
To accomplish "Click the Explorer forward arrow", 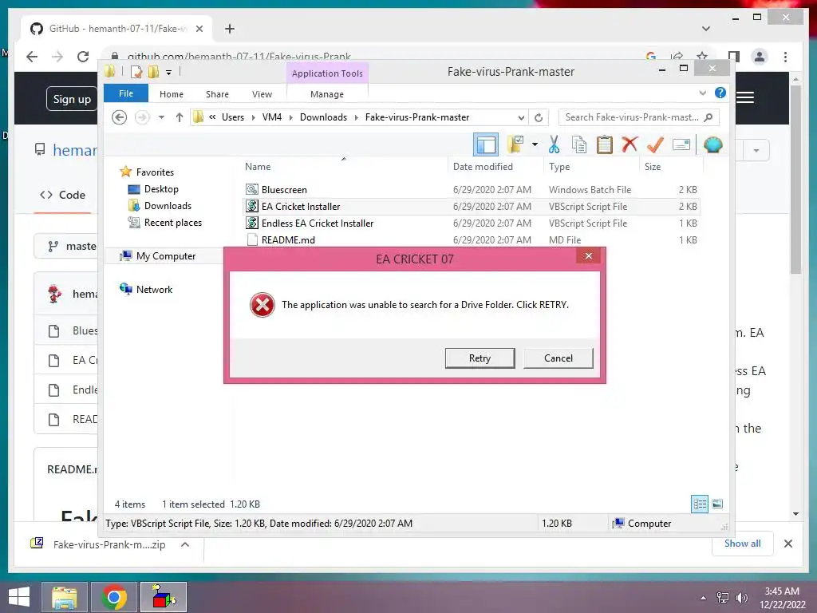I will click(142, 117).
